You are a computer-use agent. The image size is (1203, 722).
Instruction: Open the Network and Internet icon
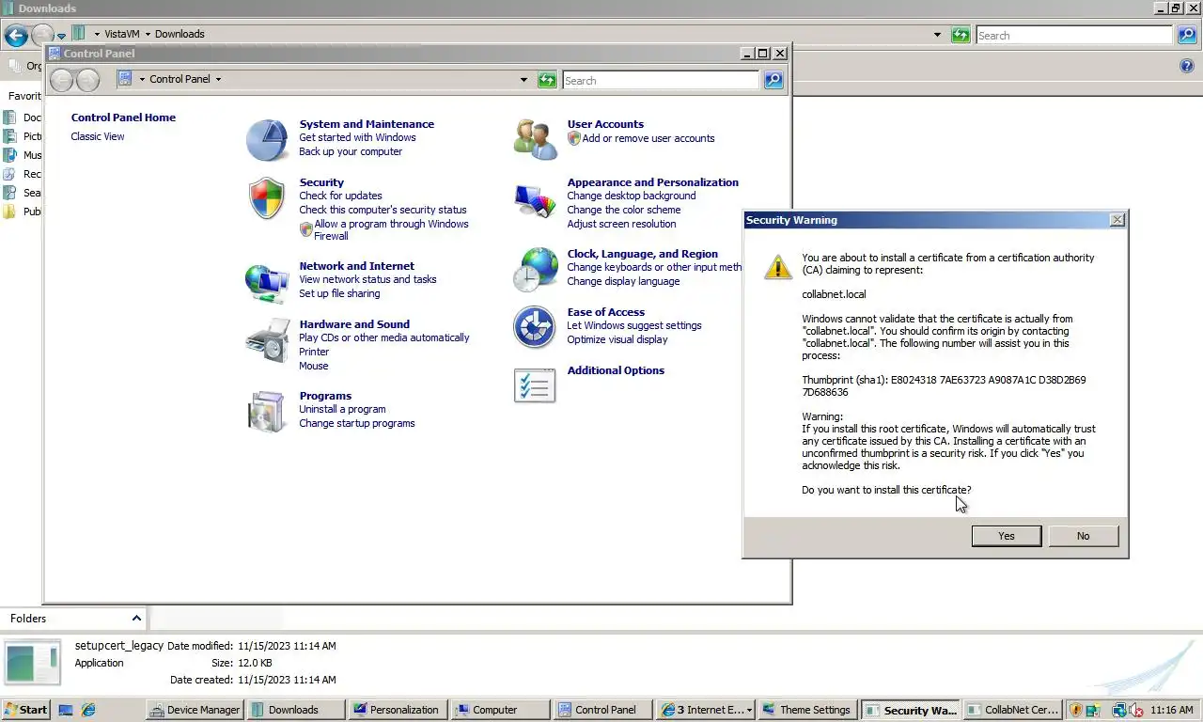[267, 283]
